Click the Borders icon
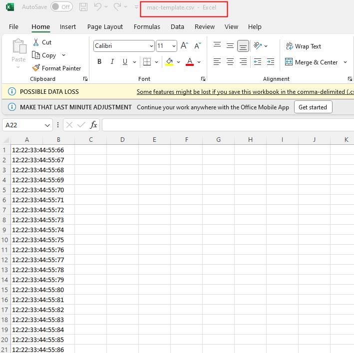Screen dimensions: 354x353 (147, 61)
